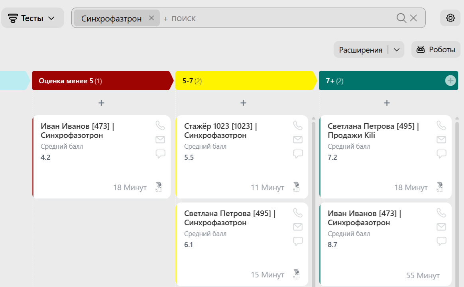This screenshot has height=287, width=464.
Task: Open the settings gear icon
Action: point(450,18)
